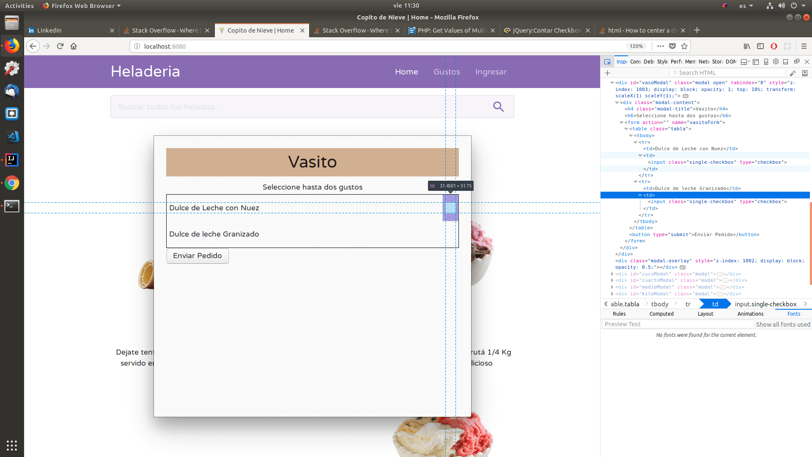The width and height of the screenshot is (812, 457).
Task: Open DevTools settings with the gear icon
Action: 775,62
